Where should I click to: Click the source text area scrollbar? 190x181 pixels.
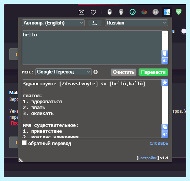pyautogui.click(x=165, y=41)
